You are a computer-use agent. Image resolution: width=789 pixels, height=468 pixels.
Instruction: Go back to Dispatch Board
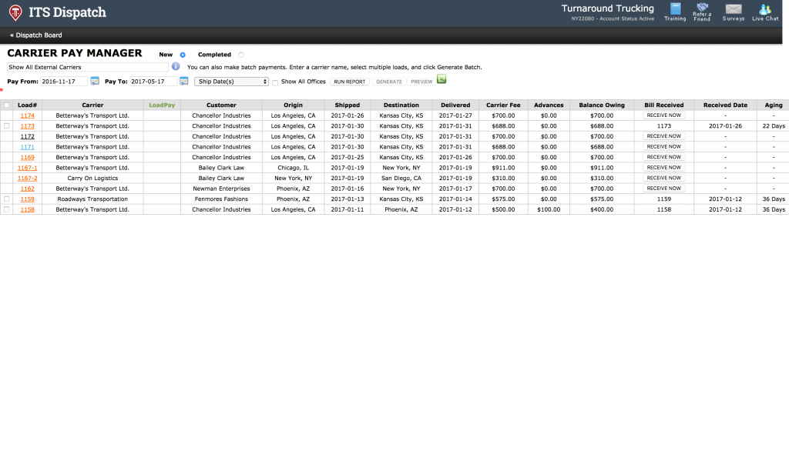point(35,35)
